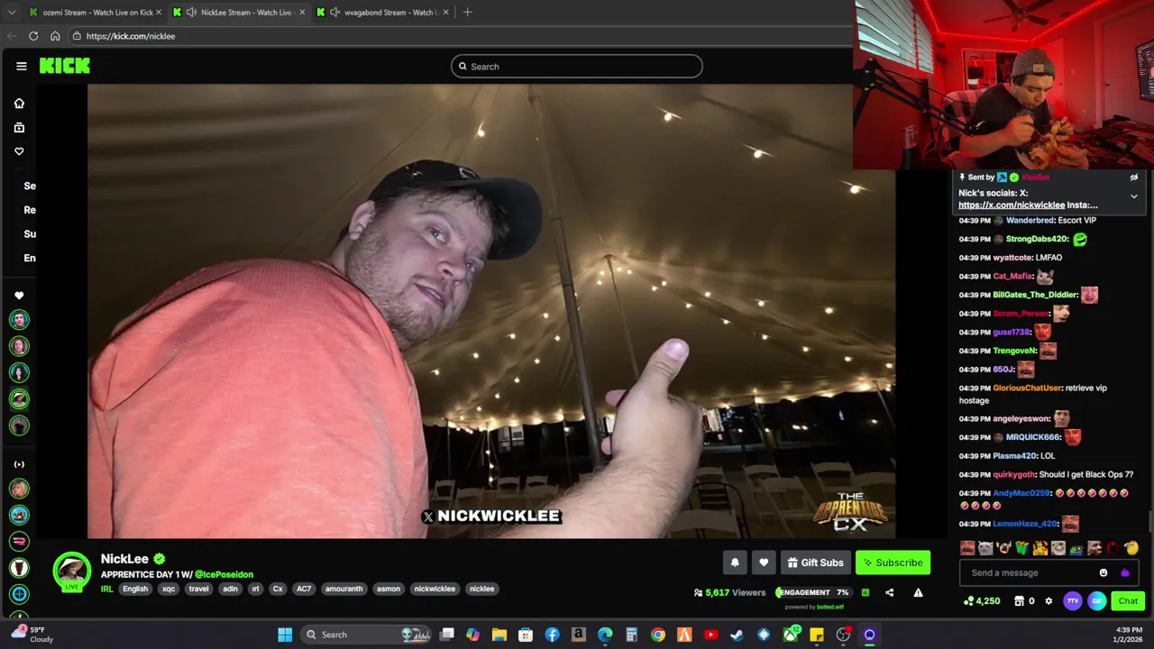Viewport: 1154px width, 649px height.
Task: Click the Gift Subs button
Action: [x=815, y=562]
